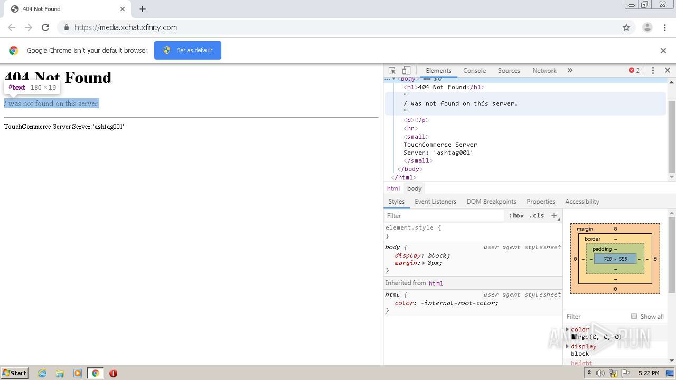Open the Accessibility tab
Viewport: 676px width, 380px height.
coord(582,202)
